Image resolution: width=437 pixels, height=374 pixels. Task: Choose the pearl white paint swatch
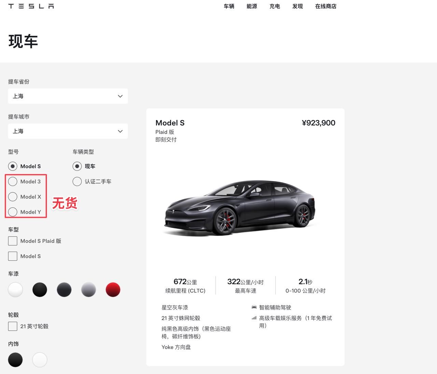15,290
